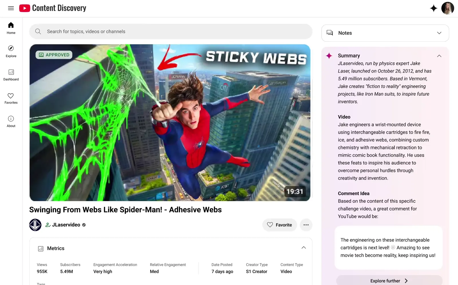This screenshot has height=285, width=458.
Task: Click the Notes chat bubble icon
Action: click(330, 33)
